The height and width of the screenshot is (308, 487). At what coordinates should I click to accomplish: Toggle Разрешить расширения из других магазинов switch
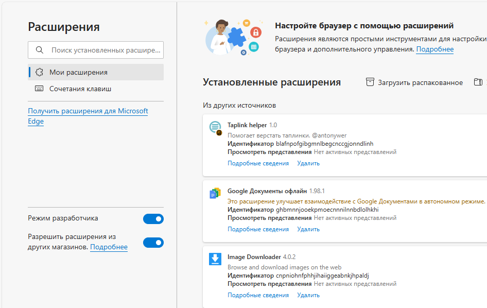153,243
